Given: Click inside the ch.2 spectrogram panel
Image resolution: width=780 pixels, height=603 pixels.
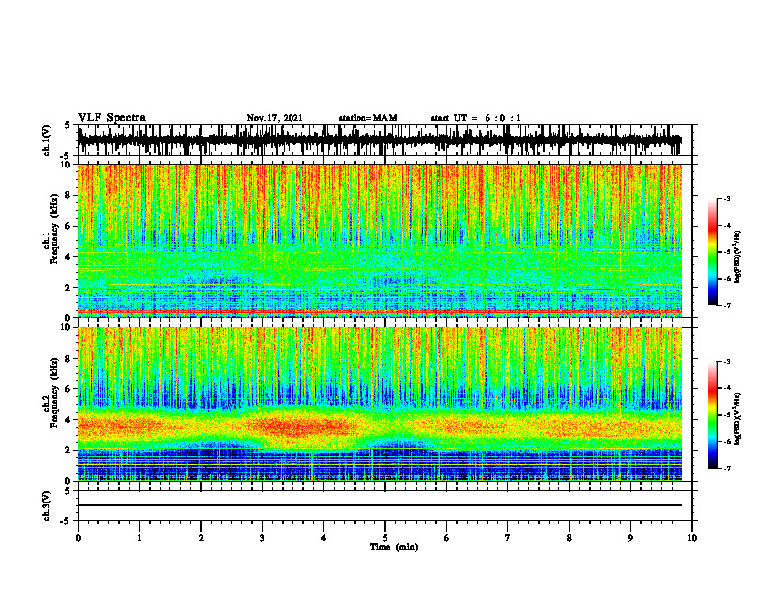Looking at the screenshot, I should click(x=379, y=404).
